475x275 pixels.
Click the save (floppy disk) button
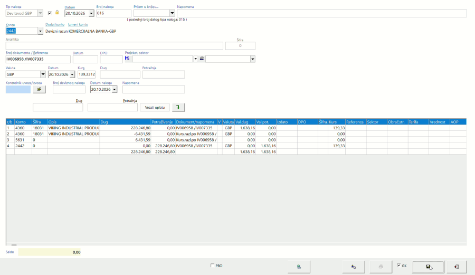point(428,267)
